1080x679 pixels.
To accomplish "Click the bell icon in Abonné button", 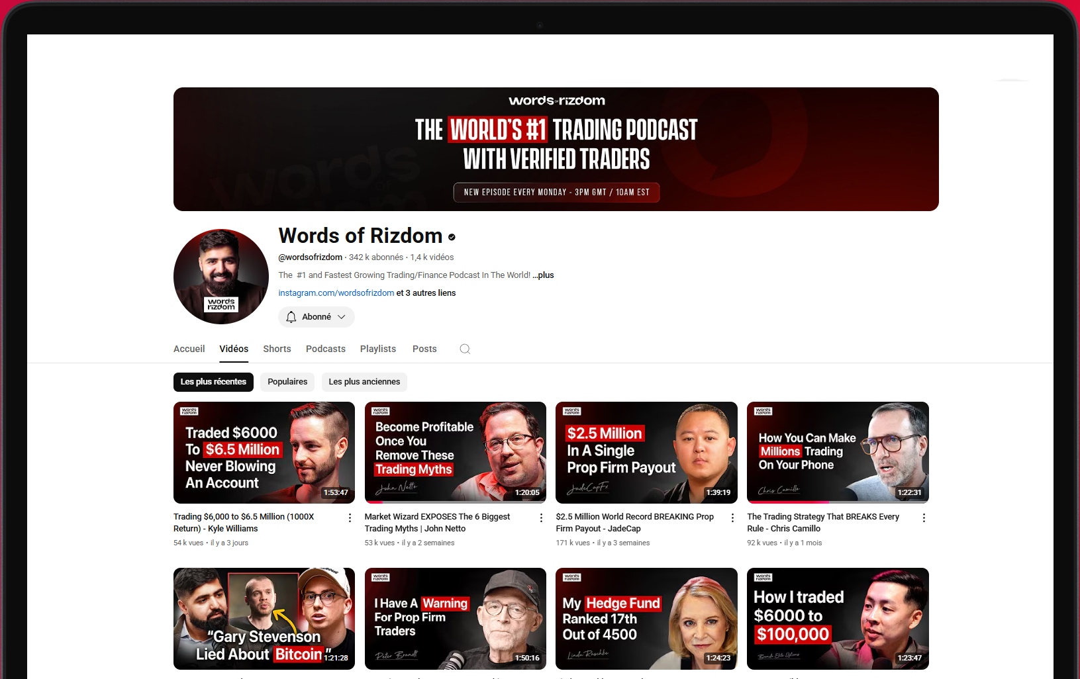I will [x=291, y=317].
